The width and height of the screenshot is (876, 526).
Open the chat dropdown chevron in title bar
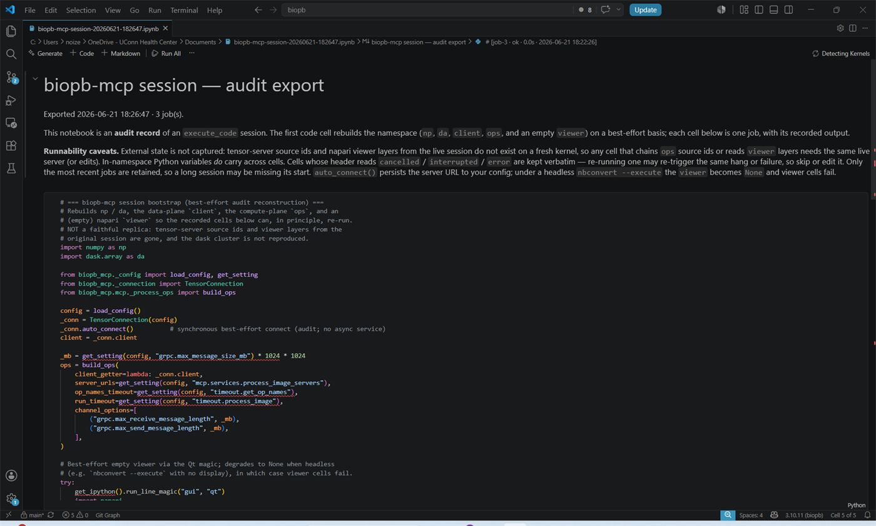click(x=619, y=10)
